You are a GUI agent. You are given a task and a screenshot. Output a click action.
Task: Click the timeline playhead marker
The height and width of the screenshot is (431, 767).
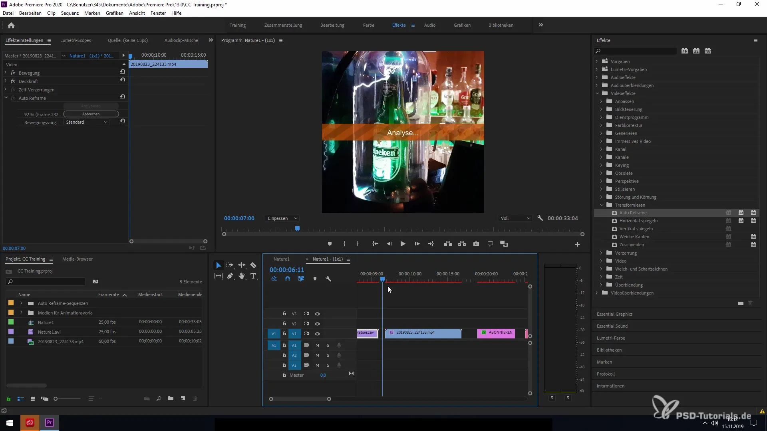[382, 279]
